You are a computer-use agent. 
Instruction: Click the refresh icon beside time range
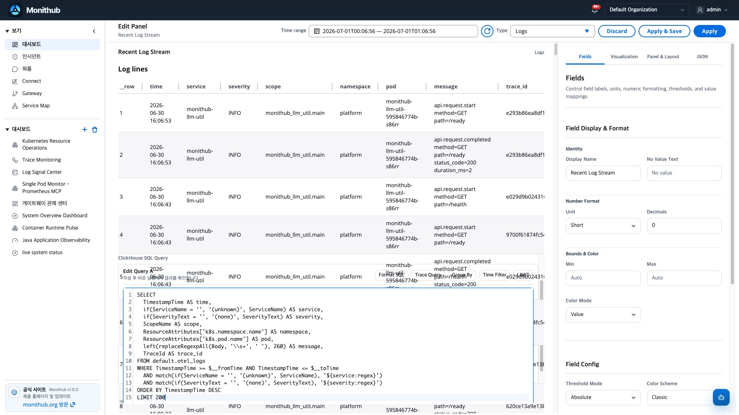487,31
